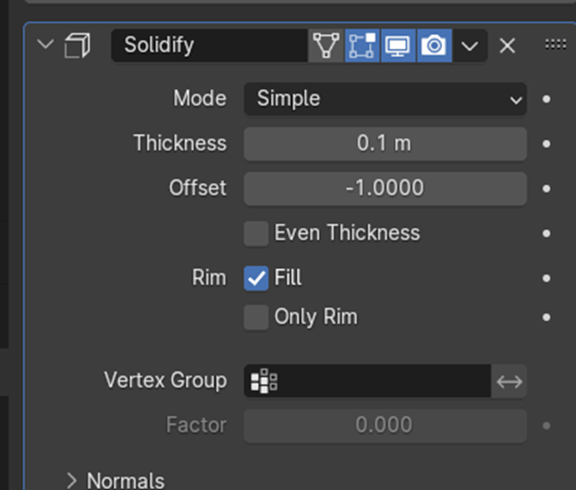
Task: Toggle render visibility camera icon
Action: tap(434, 45)
